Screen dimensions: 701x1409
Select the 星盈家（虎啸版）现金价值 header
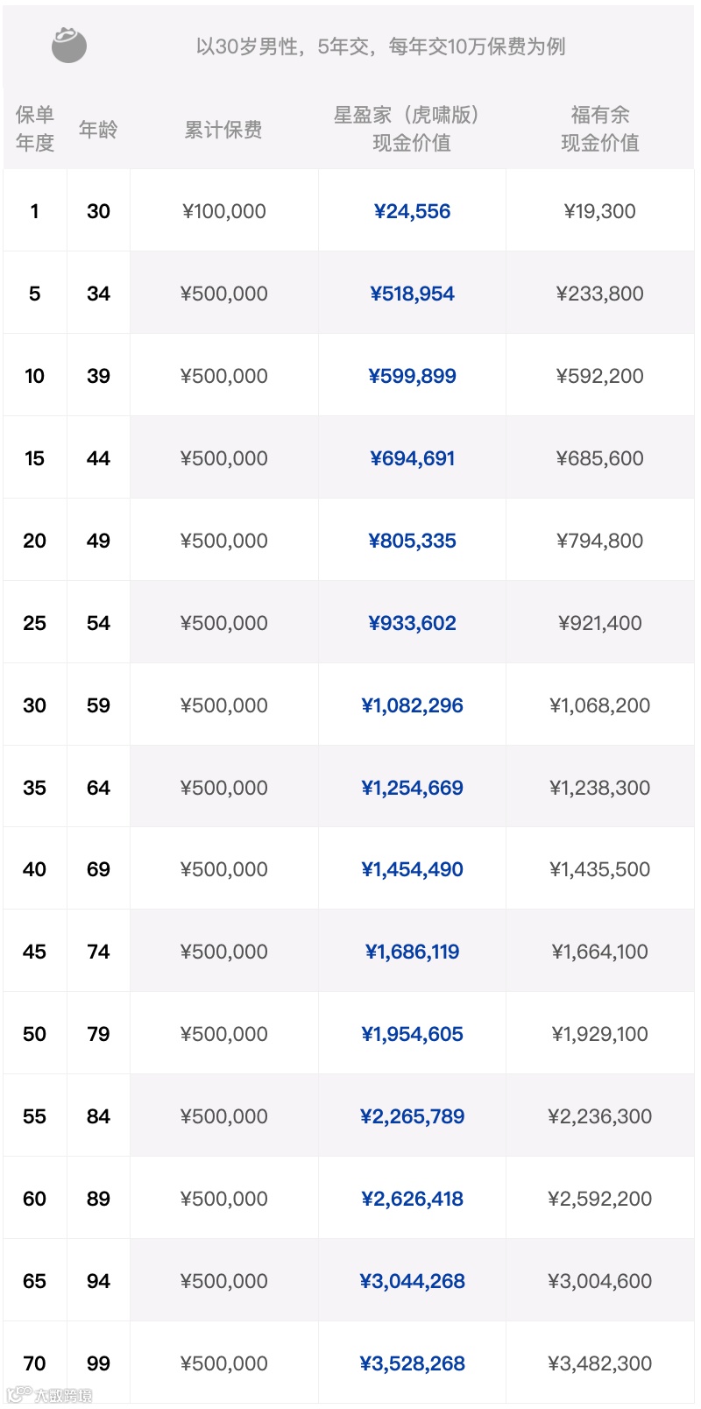412,128
